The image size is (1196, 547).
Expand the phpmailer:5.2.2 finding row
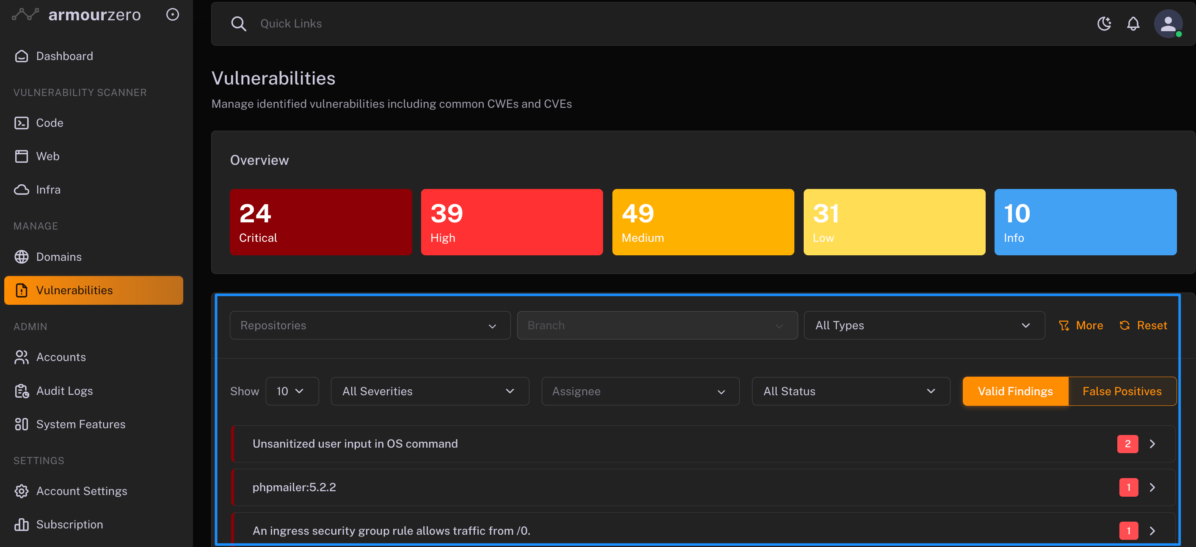click(1152, 487)
